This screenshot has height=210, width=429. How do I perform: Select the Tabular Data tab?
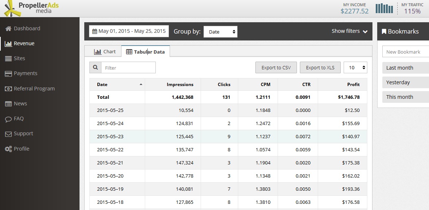point(145,52)
